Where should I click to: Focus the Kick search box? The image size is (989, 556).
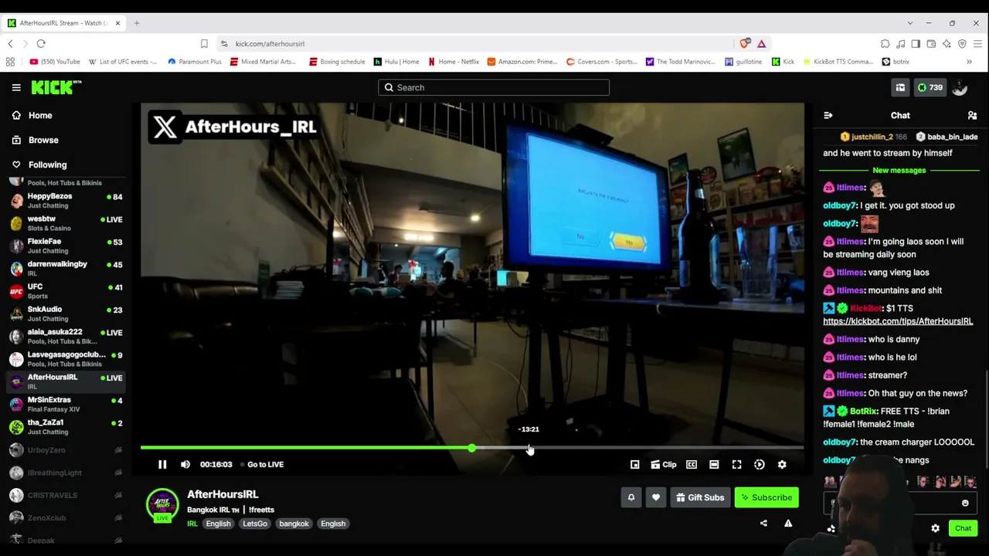tap(494, 87)
